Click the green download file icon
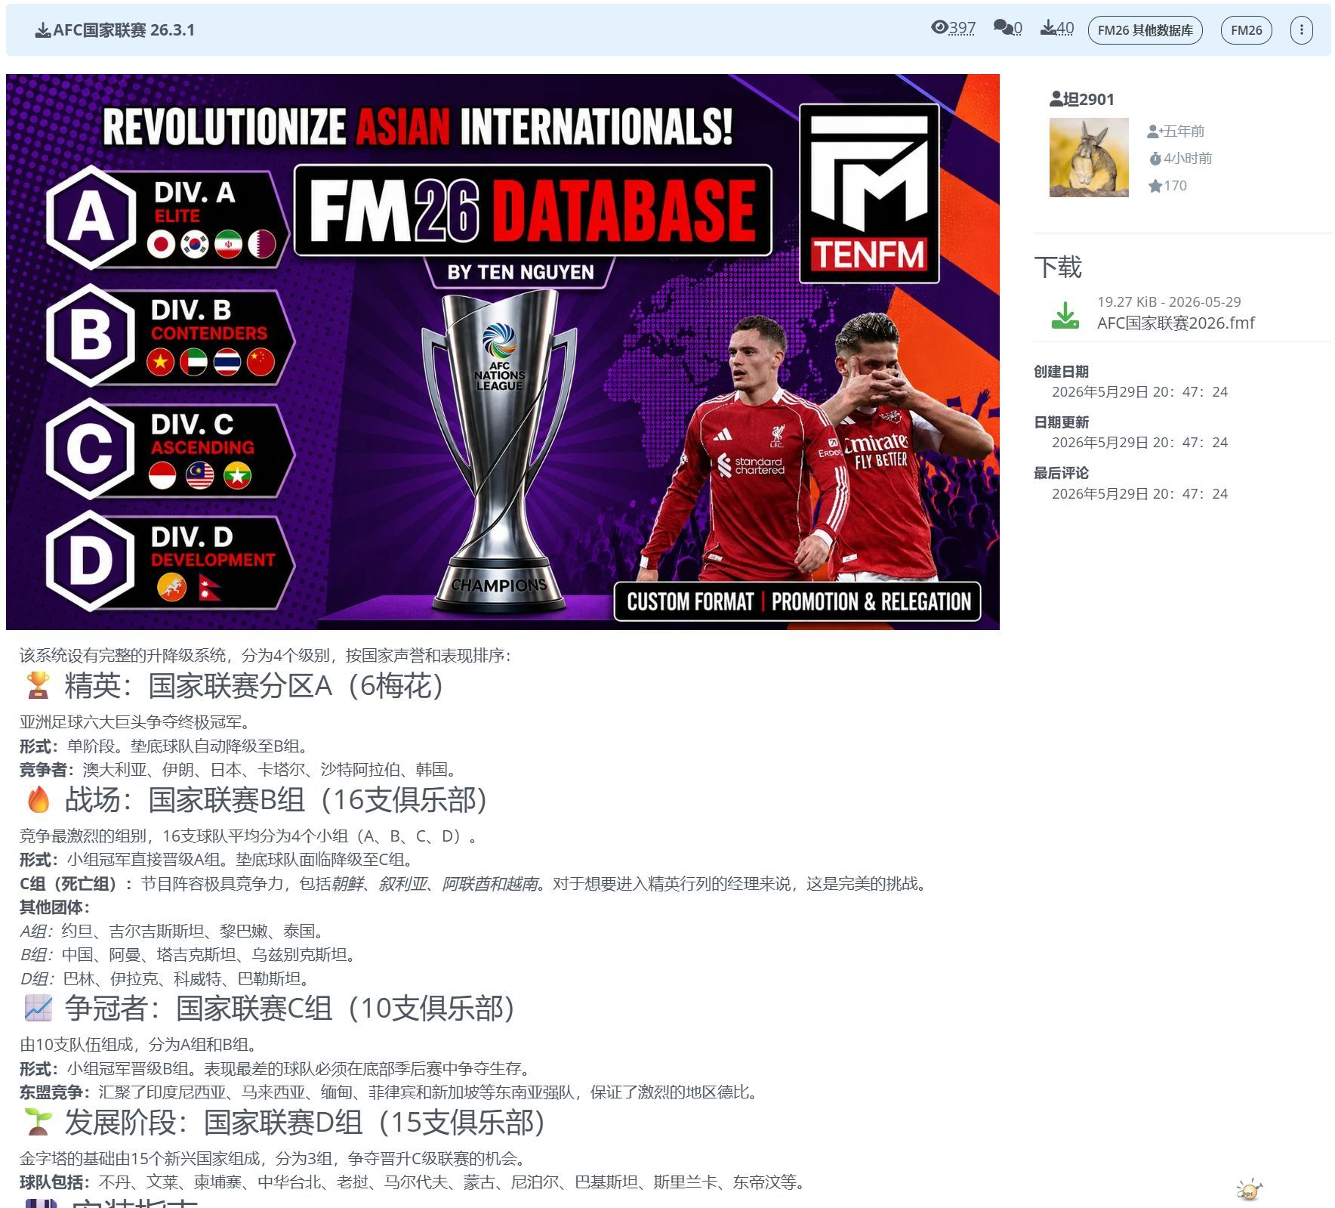The image size is (1335, 1208). 1065,315
